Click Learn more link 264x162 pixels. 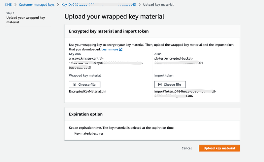(x=110, y=49)
